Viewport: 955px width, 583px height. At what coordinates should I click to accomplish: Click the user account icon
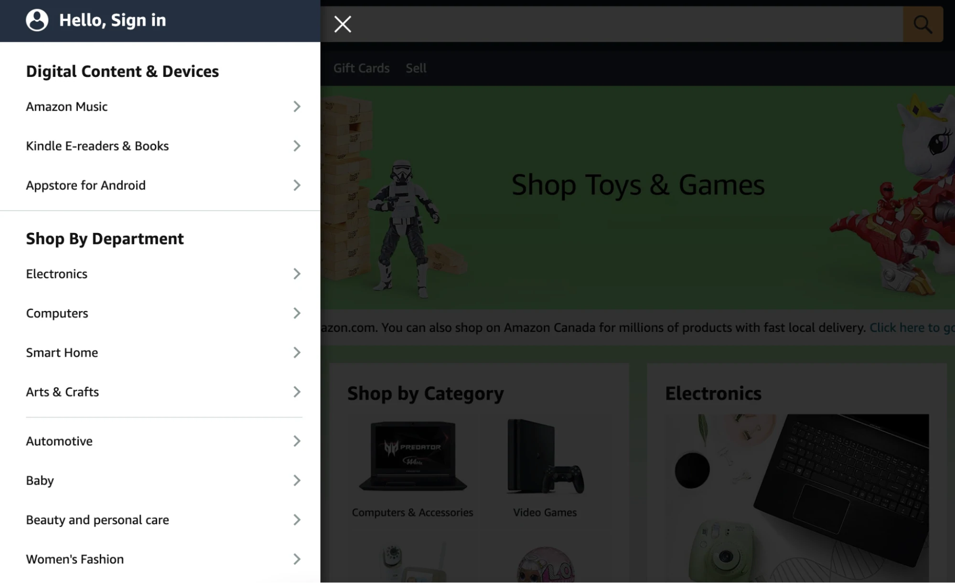[37, 19]
